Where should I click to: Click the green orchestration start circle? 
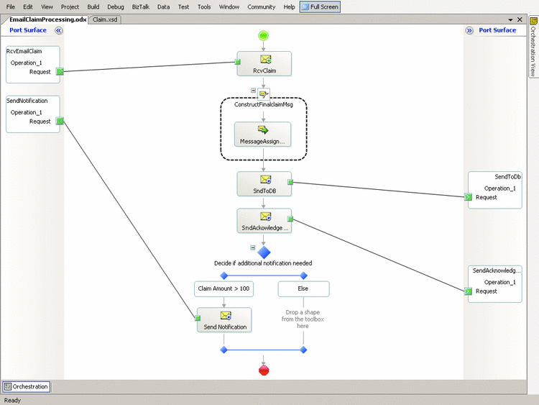tap(263, 35)
